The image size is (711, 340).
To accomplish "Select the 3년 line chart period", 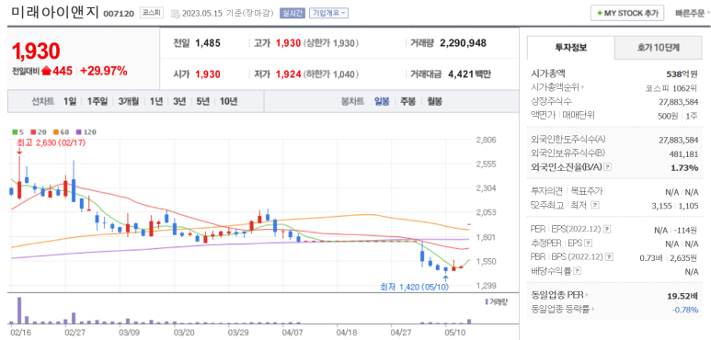I will (x=179, y=101).
